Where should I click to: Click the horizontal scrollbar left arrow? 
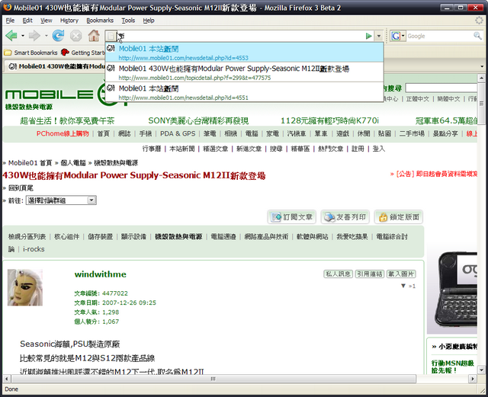(x=7, y=379)
